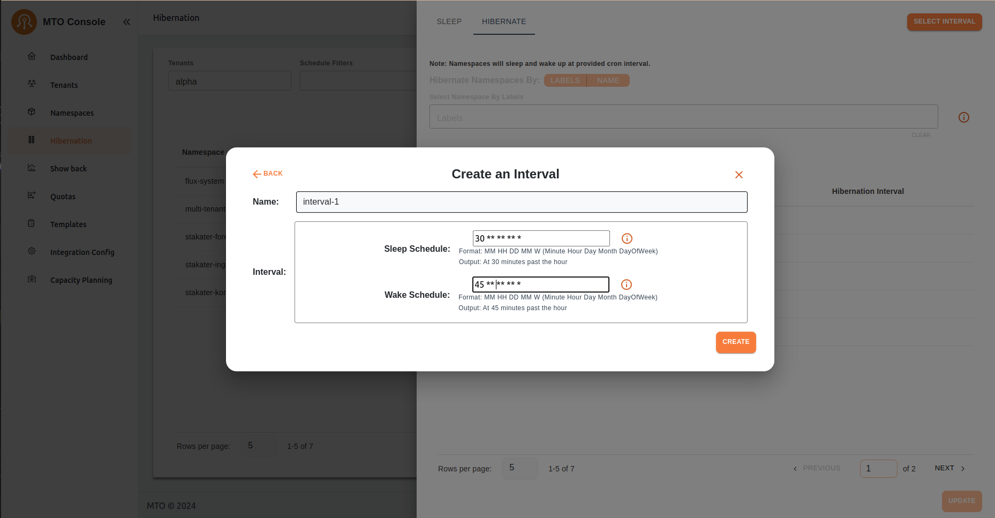Viewport: 995px width, 518px height.
Task: Select the Tenants icon in sidebar
Action: (32, 85)
